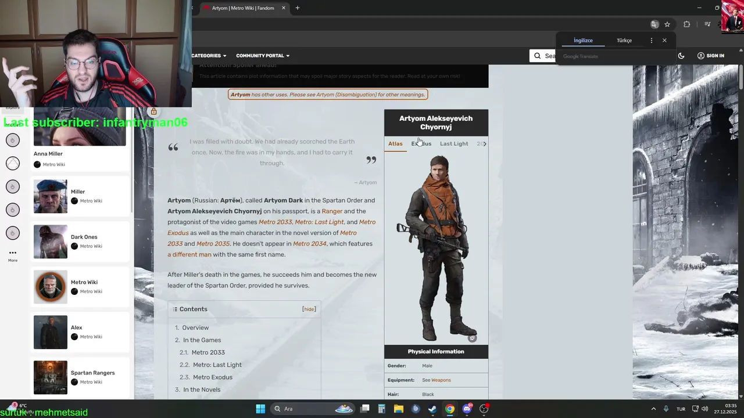The width and height of the screenshot is (744, 418).
Task: Open the Metro Wiki recommendation card
Action: pyautogui.click(x=80, y=287)
